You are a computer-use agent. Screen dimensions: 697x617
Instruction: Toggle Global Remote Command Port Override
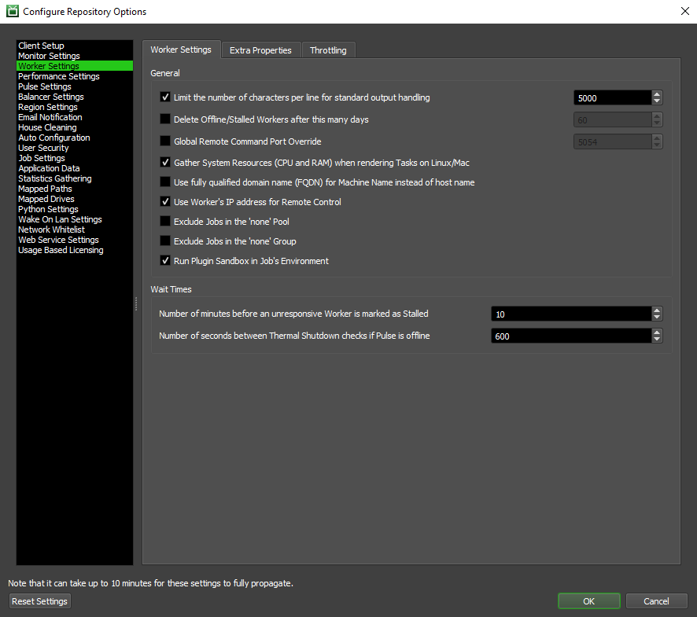[x=165, y=141]
